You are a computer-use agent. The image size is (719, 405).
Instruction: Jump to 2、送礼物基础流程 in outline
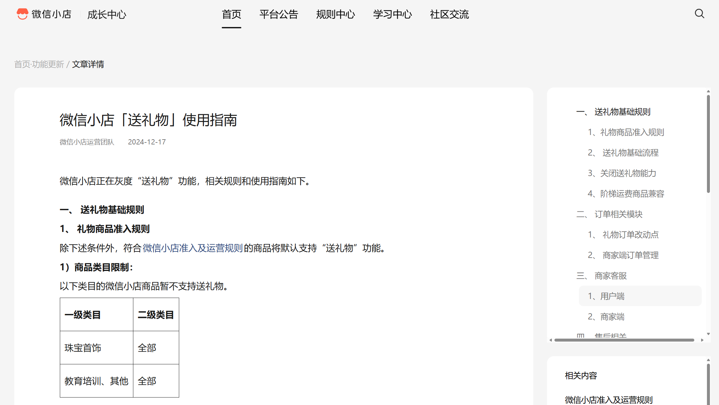623,153
